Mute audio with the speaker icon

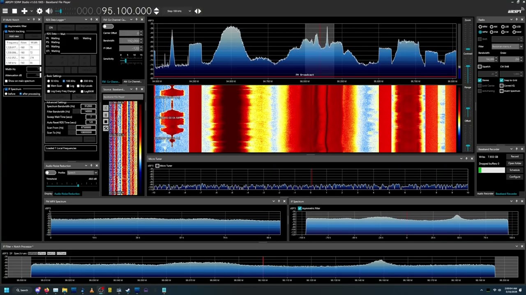point(49,11)
